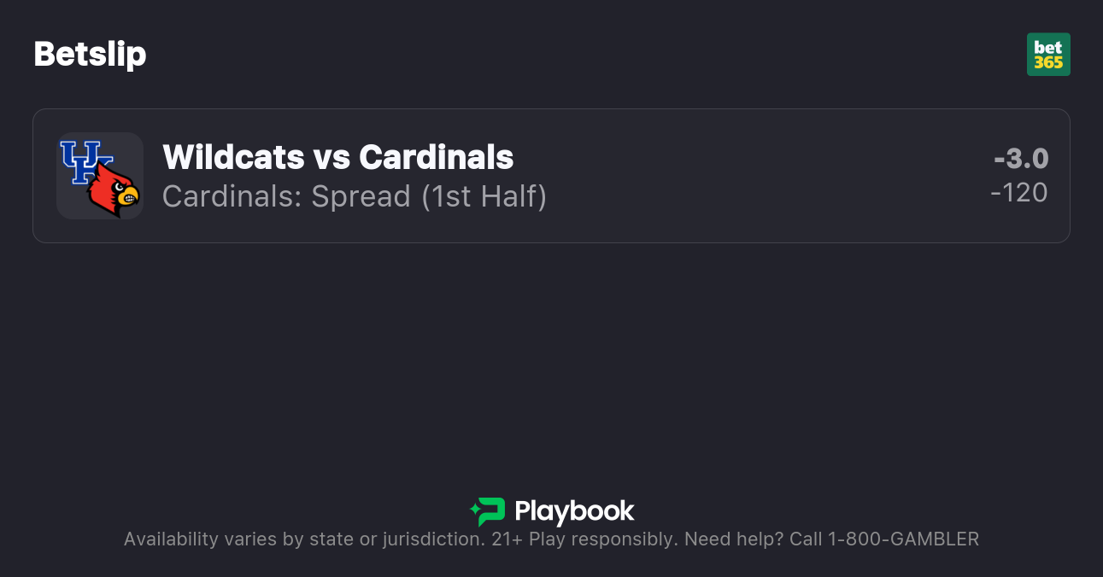Viewport: 1103px width, 577px height.
Task: Click the white bet text in logo
Action: pyautogui.click(x=1048, y=47)
